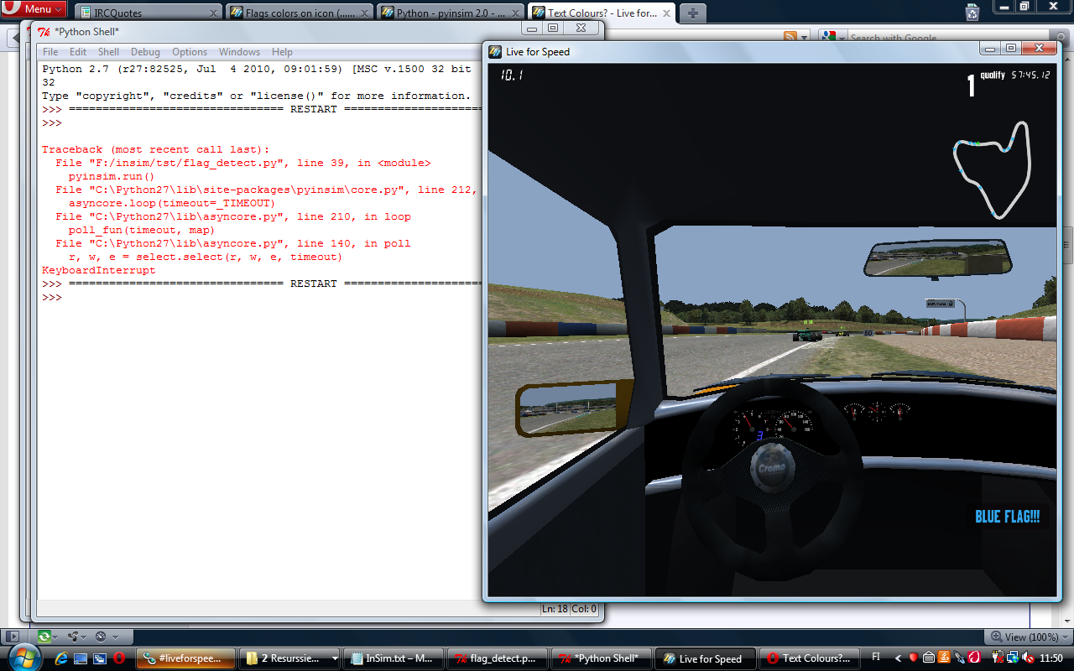Click the pyinsim.run() traceback line
The height and width of the screenshot is (671, 1074).
(112, 177)
